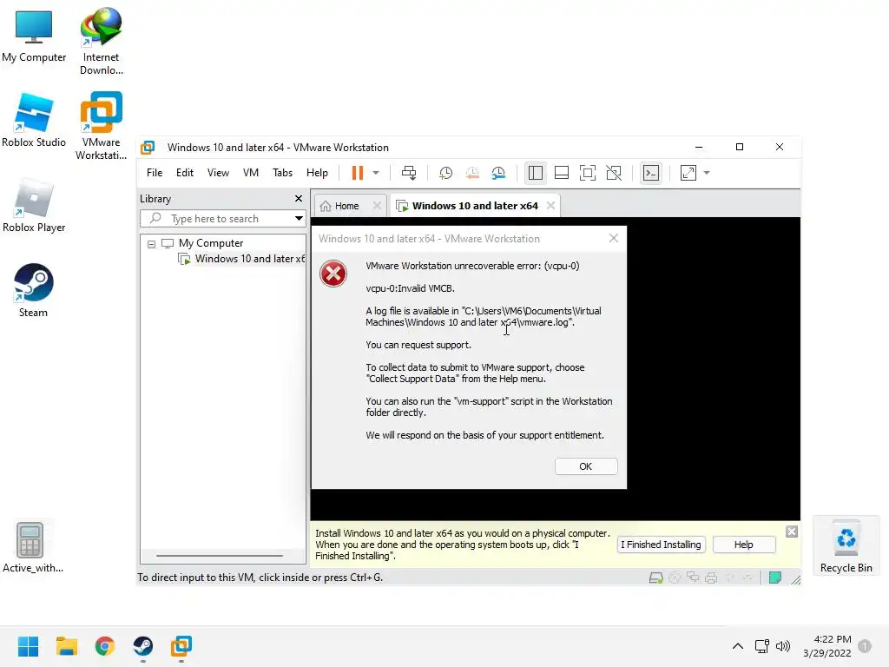The height and width of the screenshot is (667, 889).
Task: Click the 'vcpu-0:Invalid VMCB.' error text
Action: 410,288
